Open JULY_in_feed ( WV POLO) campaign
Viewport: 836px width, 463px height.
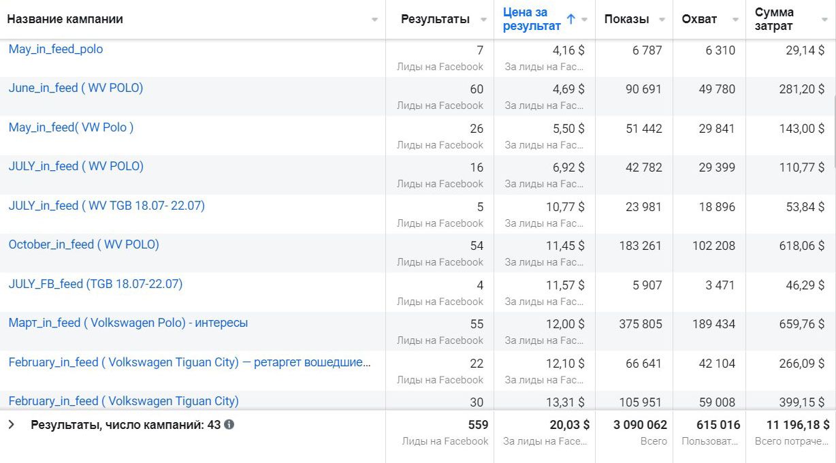click(x=76, y=166)
